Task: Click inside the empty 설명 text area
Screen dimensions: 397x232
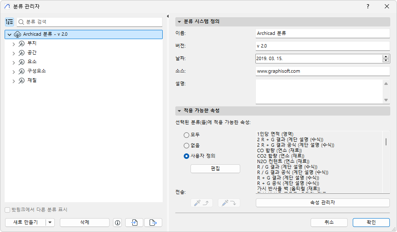Action: click(x=319, y=91)
